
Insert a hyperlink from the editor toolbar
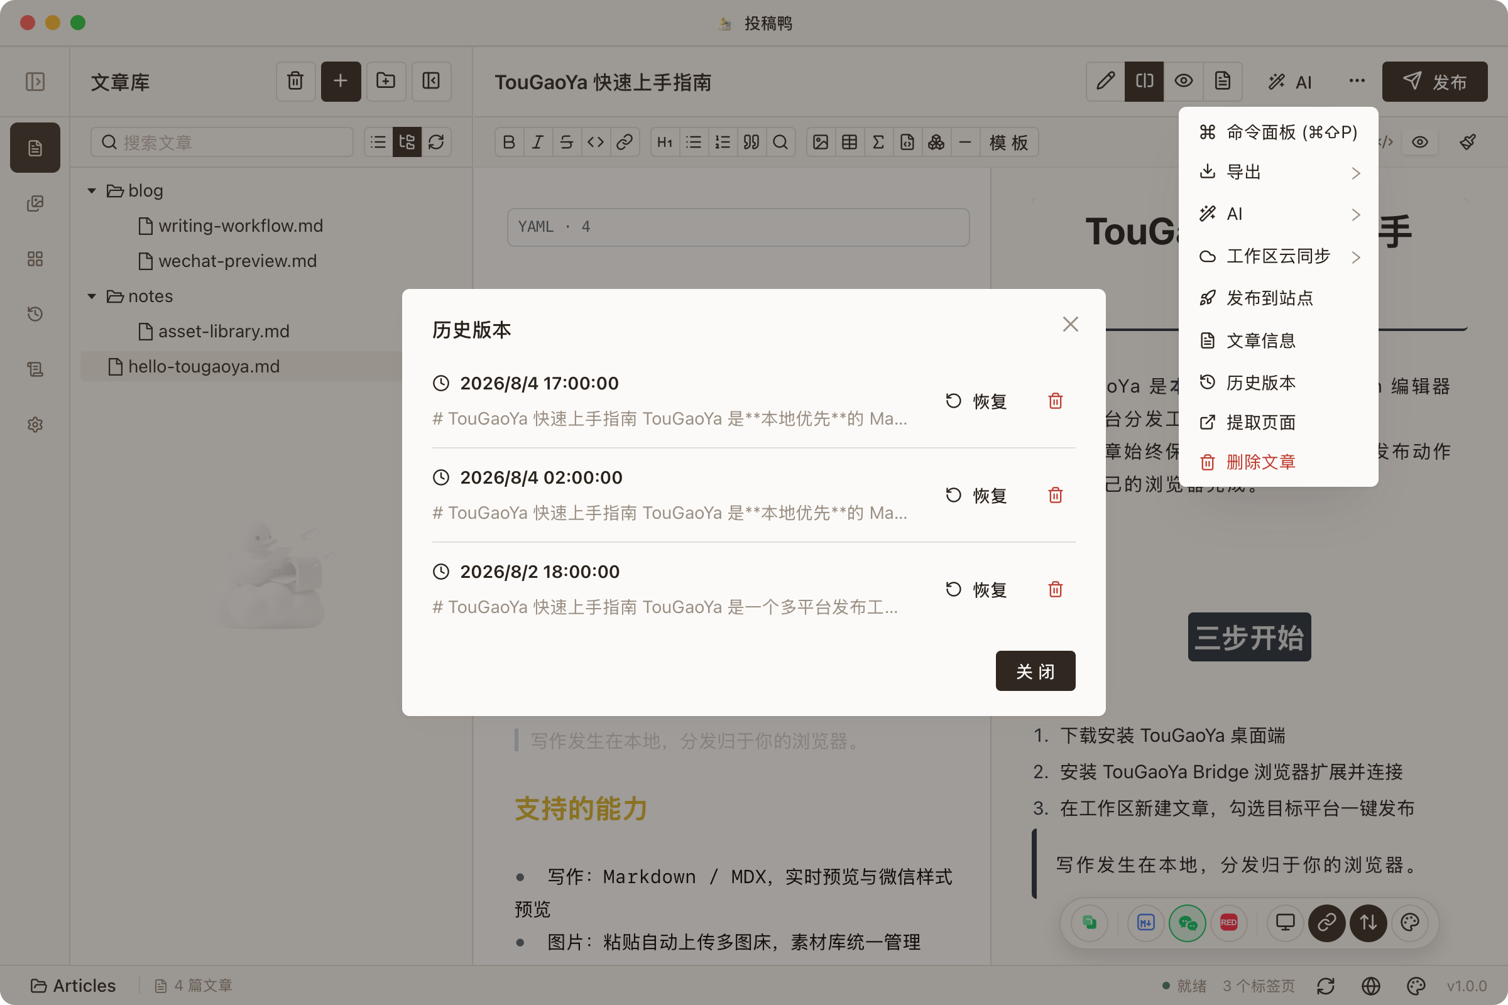coord(625,143)
